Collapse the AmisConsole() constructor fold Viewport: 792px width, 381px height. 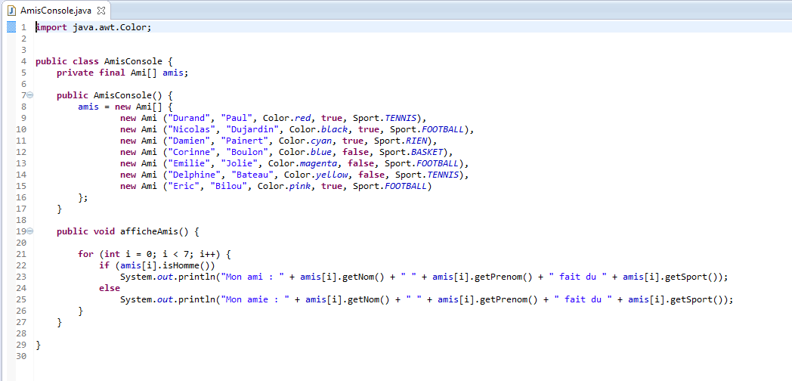click(x=30, y=95)
